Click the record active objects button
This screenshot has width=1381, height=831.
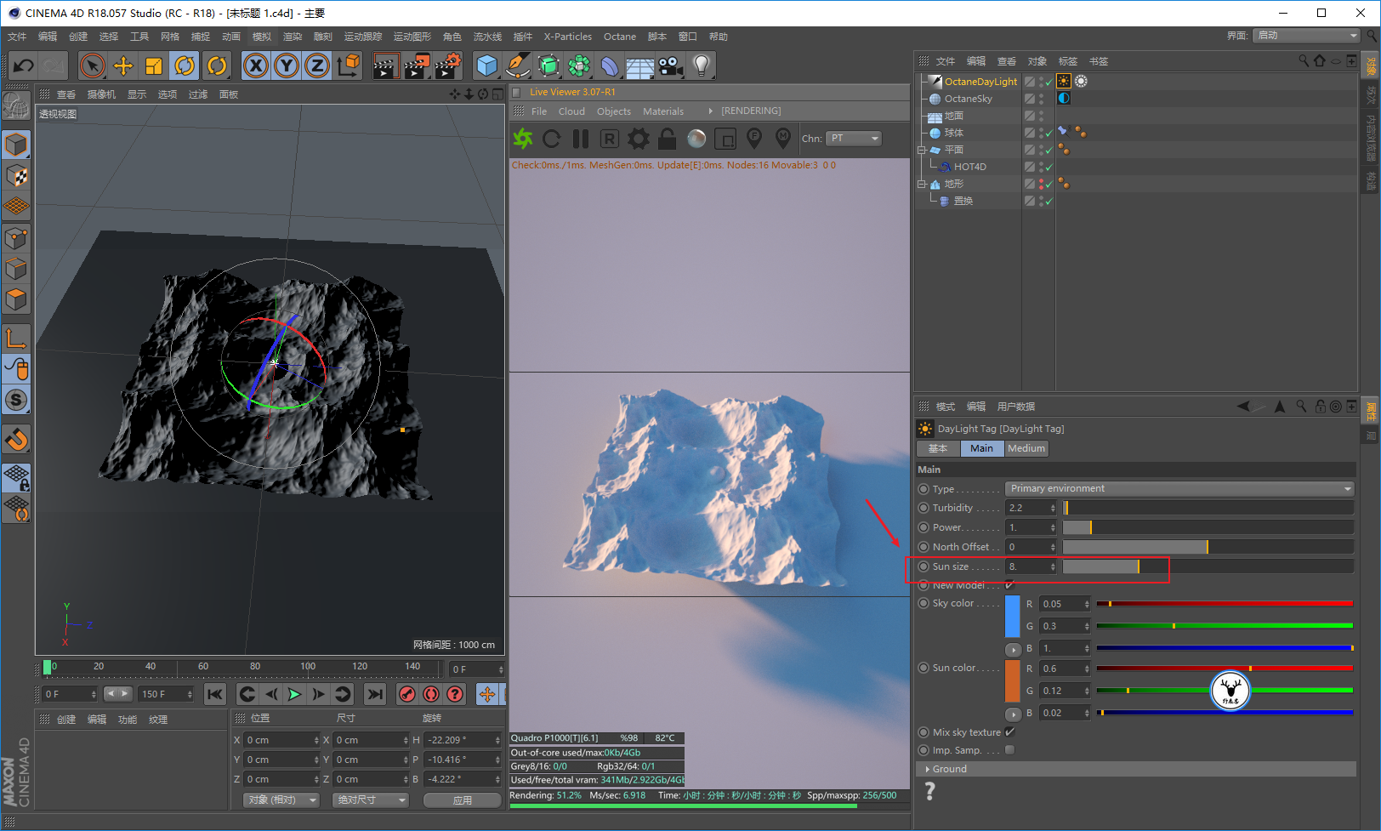click(x=407, y=694)
